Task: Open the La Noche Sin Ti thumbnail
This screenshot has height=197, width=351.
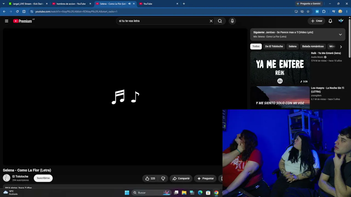Action: pos(280,98)
